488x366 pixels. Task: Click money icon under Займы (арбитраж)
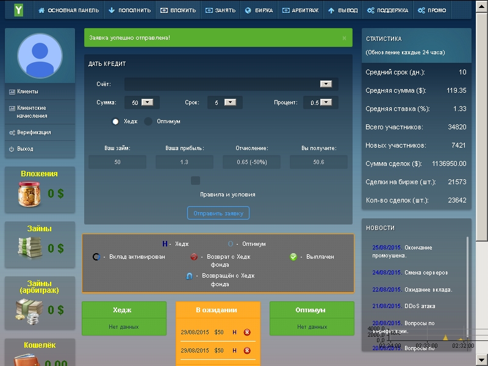[29, 312]
